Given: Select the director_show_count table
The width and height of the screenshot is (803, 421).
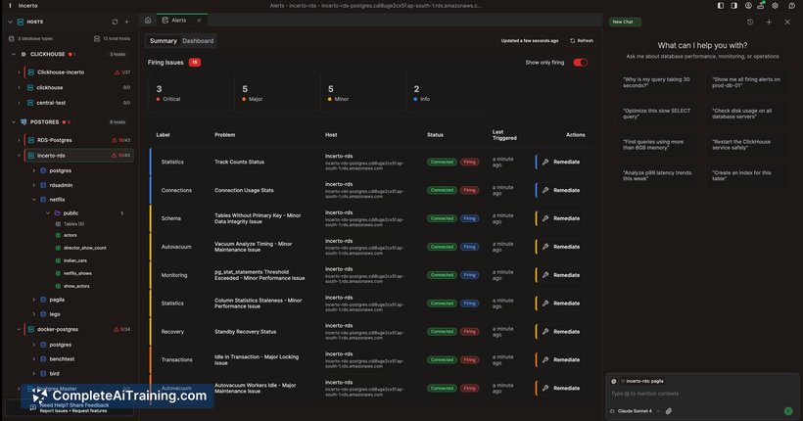Looking at the screenshot, I should [85, 248].
